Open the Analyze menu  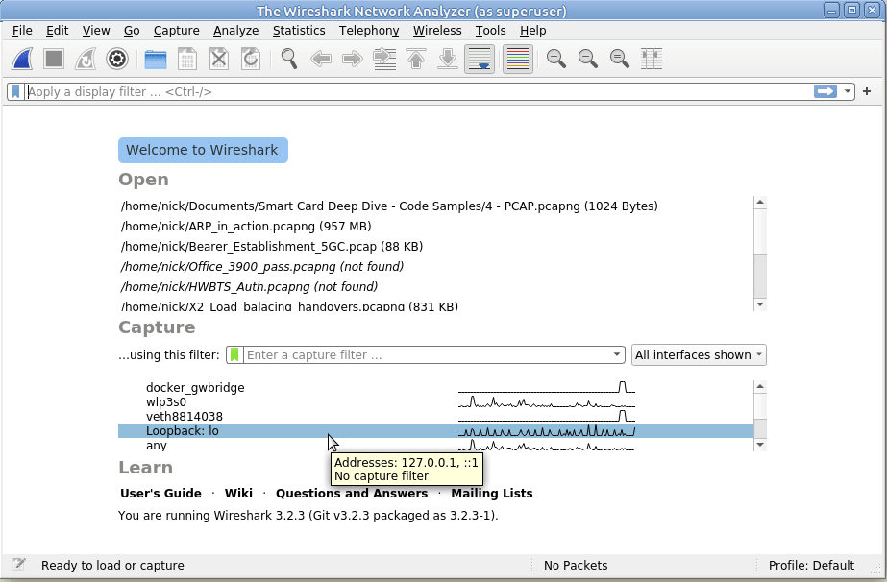pos(235,31)
